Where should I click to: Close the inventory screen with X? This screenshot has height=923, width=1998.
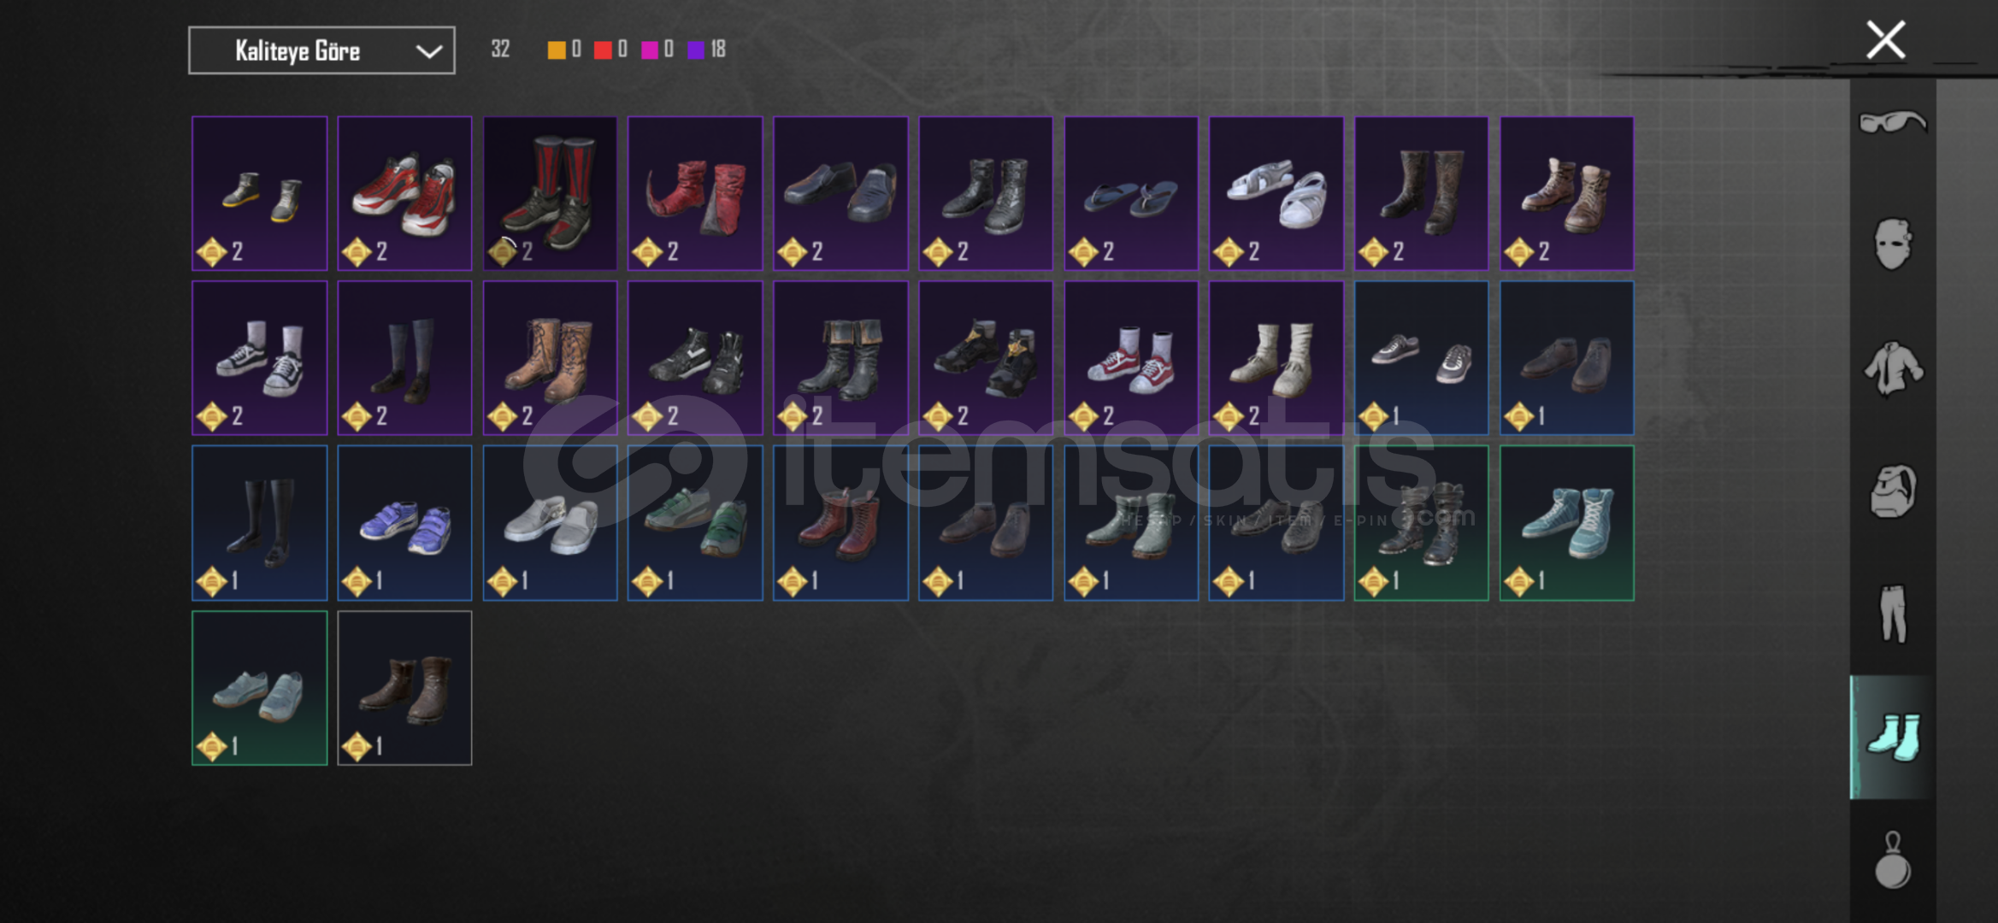click(1886, 39)
